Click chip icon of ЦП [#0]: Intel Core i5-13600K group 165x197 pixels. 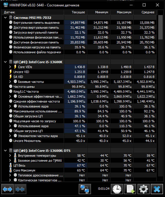click(11, 62)
